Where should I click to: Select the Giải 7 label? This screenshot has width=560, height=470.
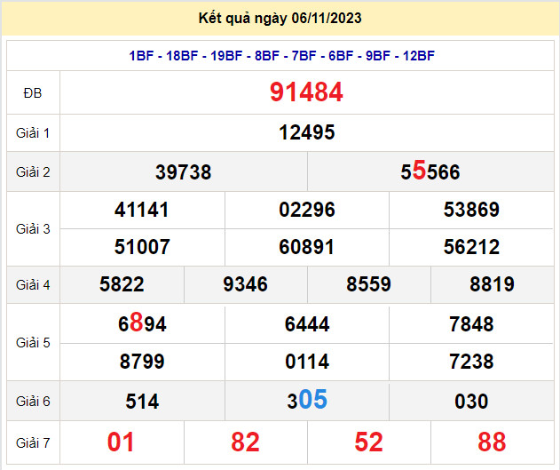point(33,443)
